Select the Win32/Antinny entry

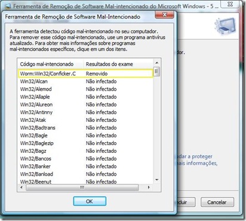point(36,112)
